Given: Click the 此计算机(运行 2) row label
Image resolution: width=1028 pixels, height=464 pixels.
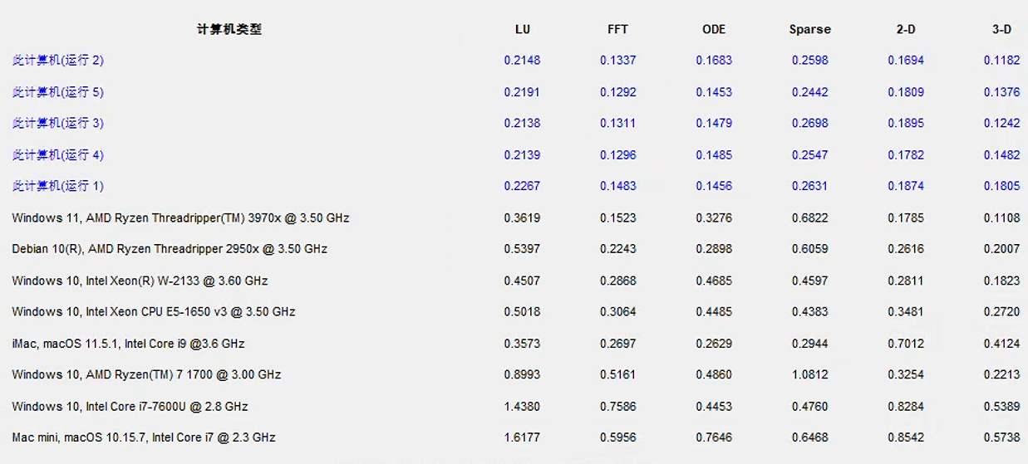Looking at the screenshot, I should click(x=57, y=61).
